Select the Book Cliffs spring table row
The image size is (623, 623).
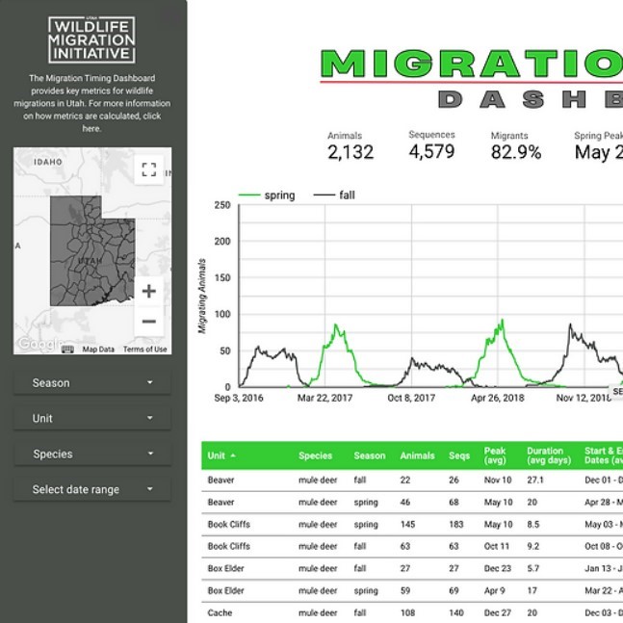412,524
